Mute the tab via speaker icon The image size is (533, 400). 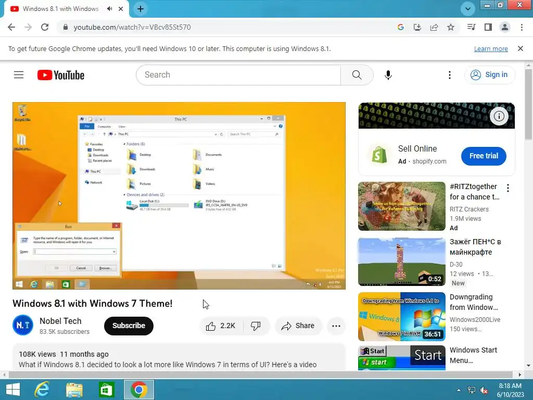109,9
